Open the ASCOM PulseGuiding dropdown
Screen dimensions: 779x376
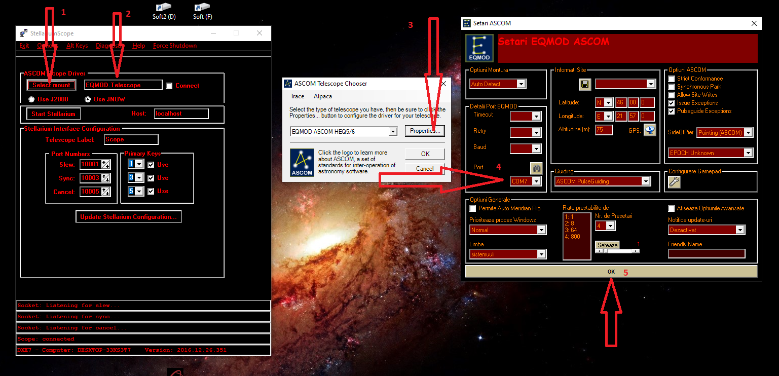click(x=646, y=181)
